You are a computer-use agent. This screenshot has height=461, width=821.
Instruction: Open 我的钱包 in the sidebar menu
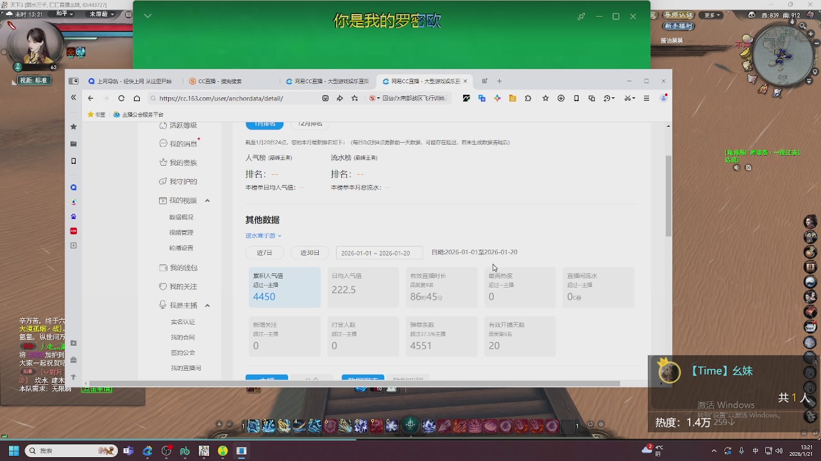point(183,268)
